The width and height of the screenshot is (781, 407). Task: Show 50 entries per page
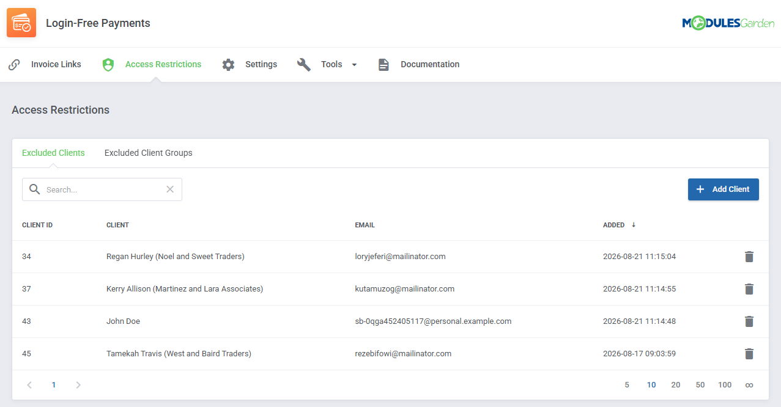[x=700, y=385]
